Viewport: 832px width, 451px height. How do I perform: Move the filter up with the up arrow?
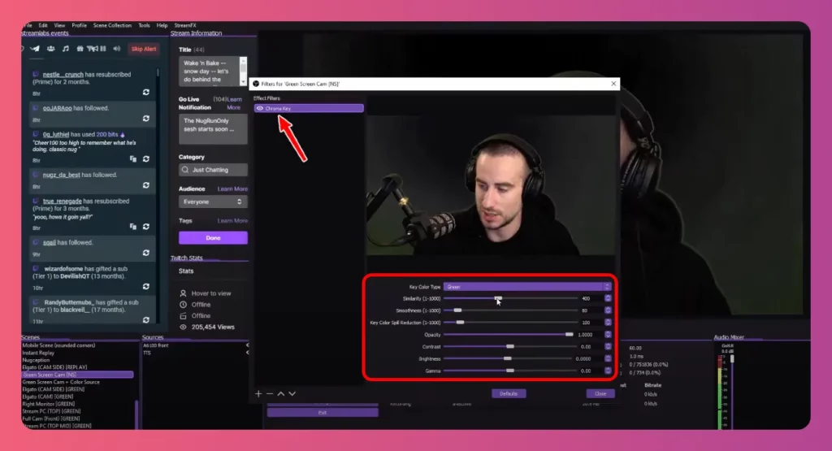281,393
